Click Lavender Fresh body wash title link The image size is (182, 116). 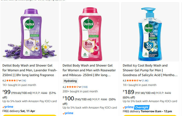(30, 70)
